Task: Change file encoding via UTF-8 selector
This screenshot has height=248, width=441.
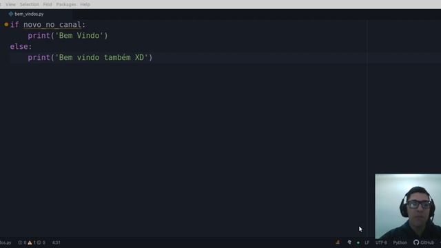Action: click(x=381, y=242)
